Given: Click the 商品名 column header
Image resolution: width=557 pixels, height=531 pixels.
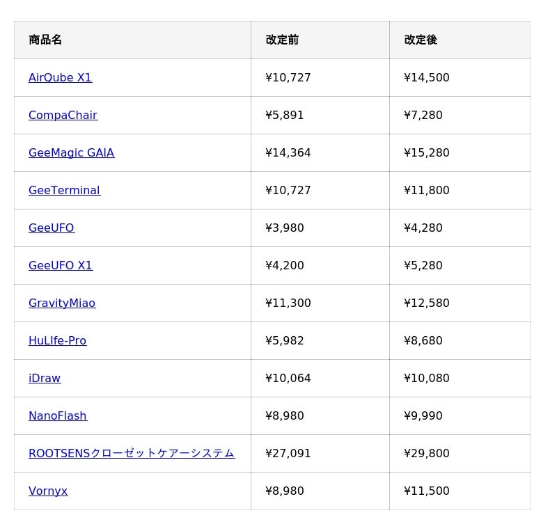Looking at the screenshot, I should pyautogui.click(x=45, y=40).
